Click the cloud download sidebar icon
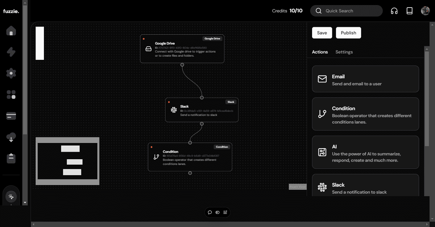The height and width of the screenshot is (227, 435). [11, 137]
